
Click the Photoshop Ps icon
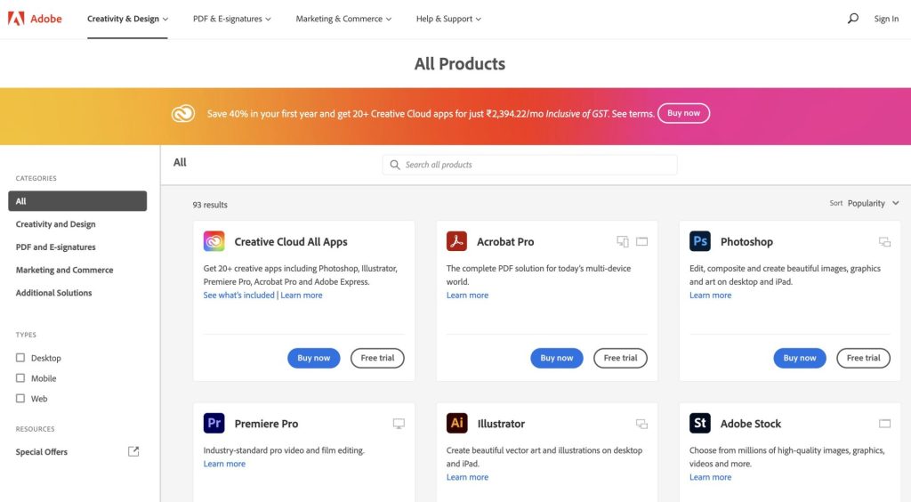pos(700,241)
